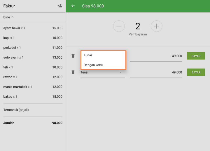
Task: Go back using the header arrow
Action: pos(73,6)
